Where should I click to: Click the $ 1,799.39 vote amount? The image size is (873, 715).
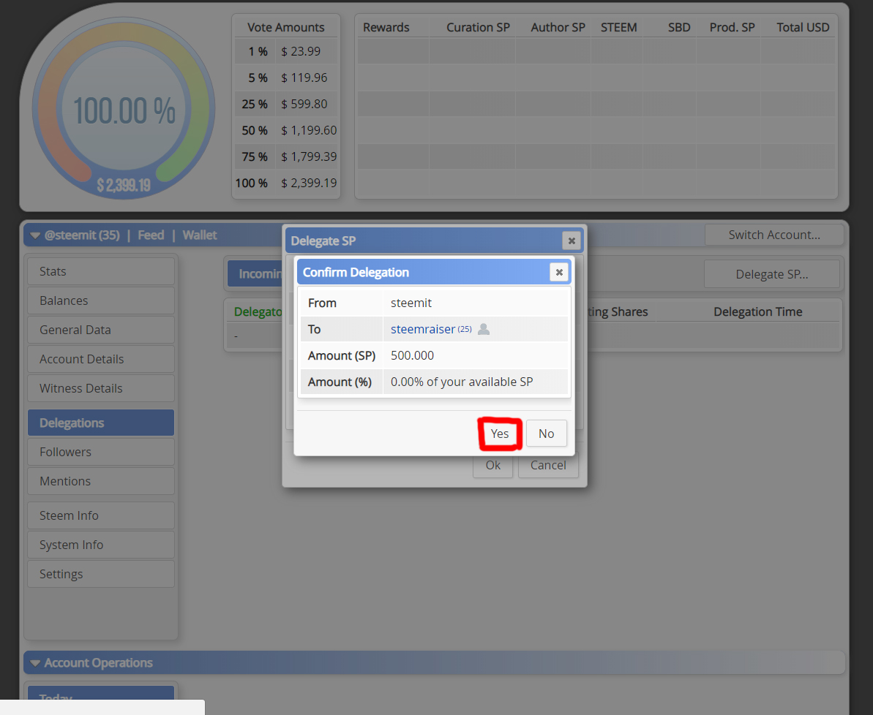click(309, 157)
